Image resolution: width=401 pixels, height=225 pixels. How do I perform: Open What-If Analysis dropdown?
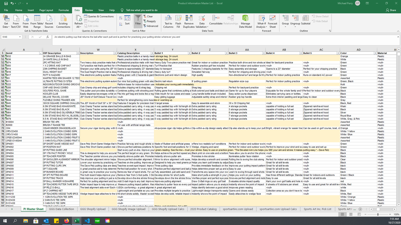point(261,21)
